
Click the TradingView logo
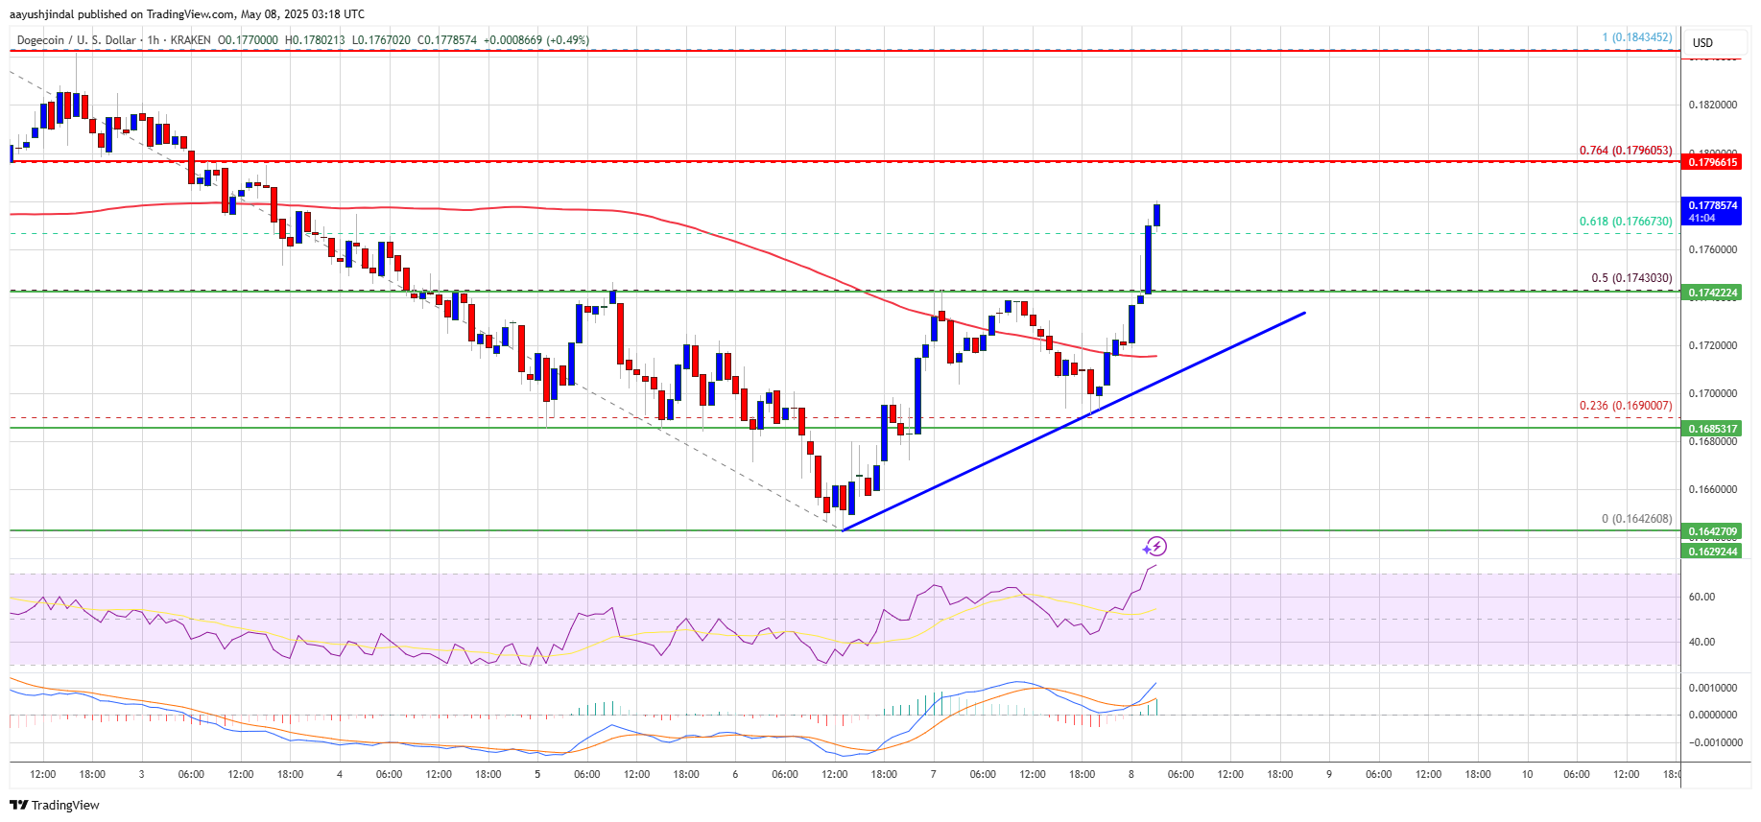pos(55,805)
